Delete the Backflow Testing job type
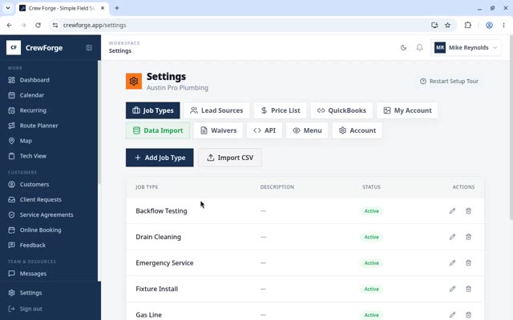513x320 pixels. (468, 211)
